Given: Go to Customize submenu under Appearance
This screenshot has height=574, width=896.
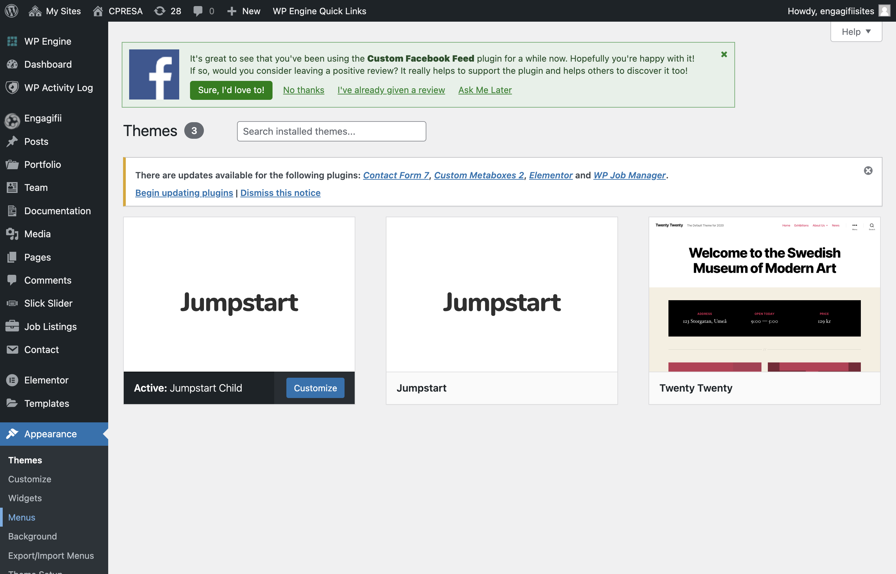Looking at the screenshot, I should [x=30, y=479].
